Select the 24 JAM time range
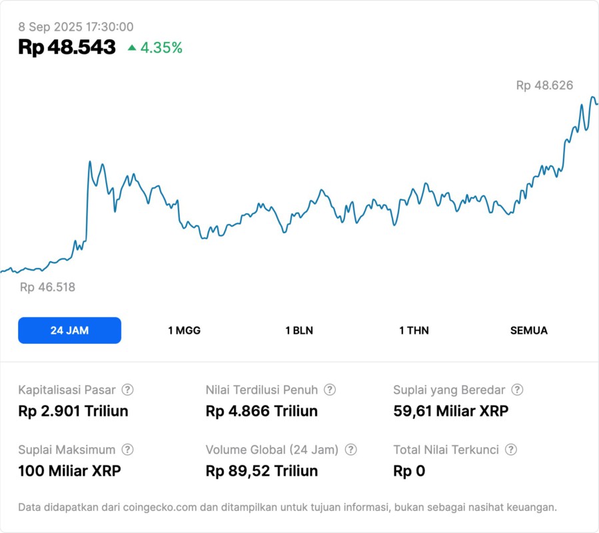599x533 pixels. [x=69, y=330]
